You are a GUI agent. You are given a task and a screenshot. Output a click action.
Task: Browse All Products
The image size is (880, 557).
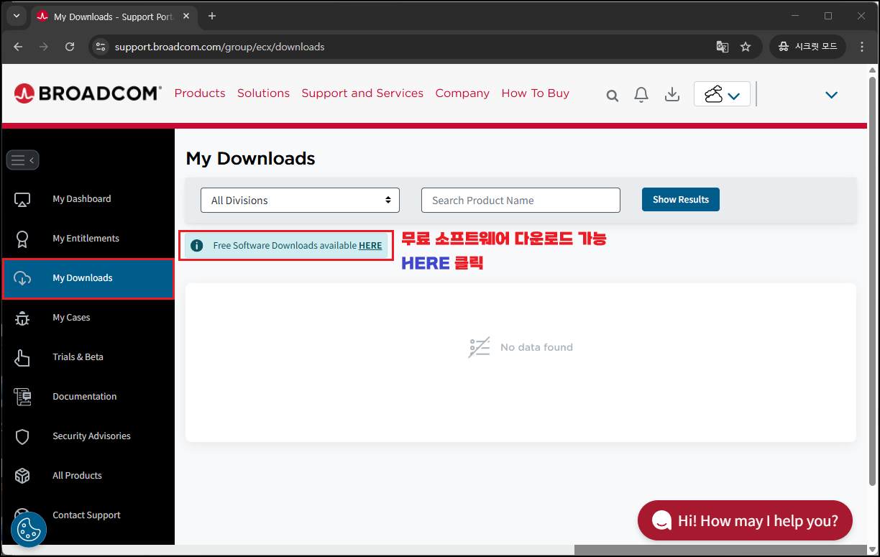pyautogui.click(x=77, y=476)
